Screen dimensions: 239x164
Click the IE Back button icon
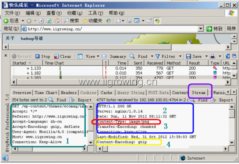pos(6,21)
